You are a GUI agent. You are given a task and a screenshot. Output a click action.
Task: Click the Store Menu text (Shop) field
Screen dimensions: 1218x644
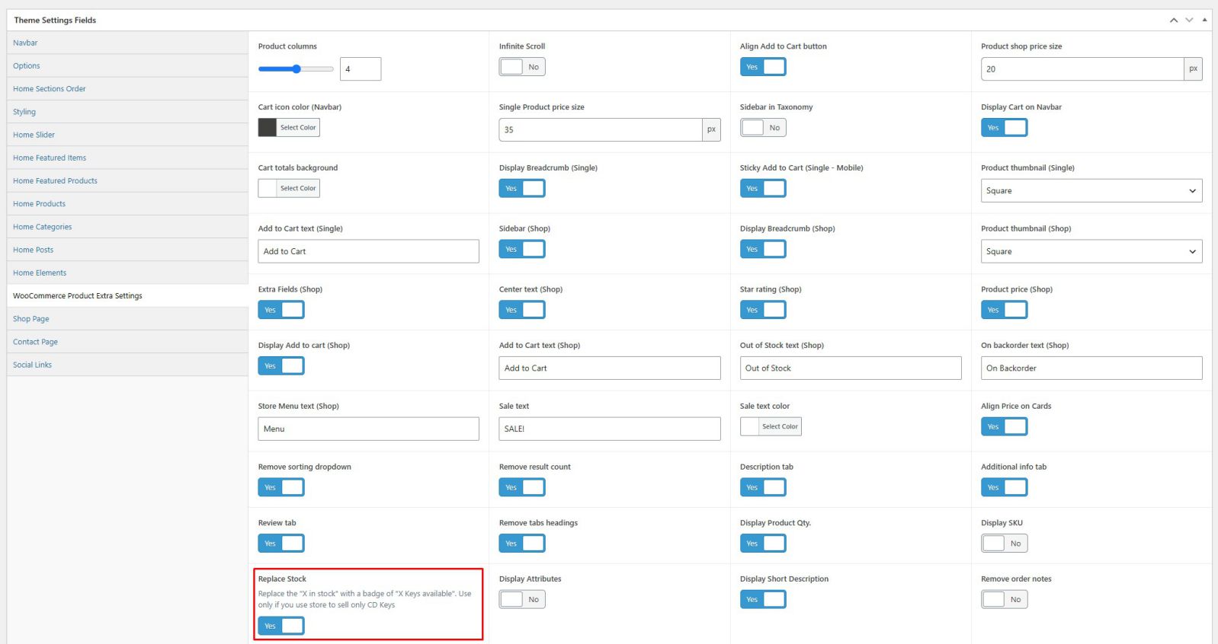pos(369,429)
